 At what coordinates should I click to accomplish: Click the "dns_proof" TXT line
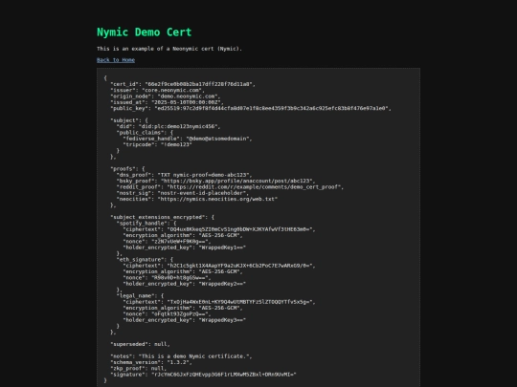tap(184, 175)
